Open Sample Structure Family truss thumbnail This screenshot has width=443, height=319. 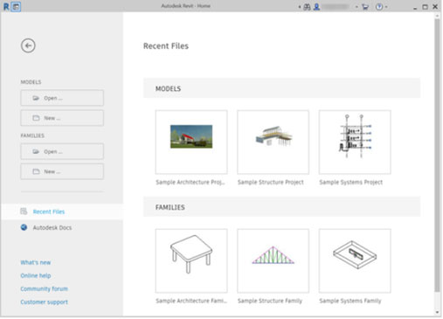tap(273, 260)
